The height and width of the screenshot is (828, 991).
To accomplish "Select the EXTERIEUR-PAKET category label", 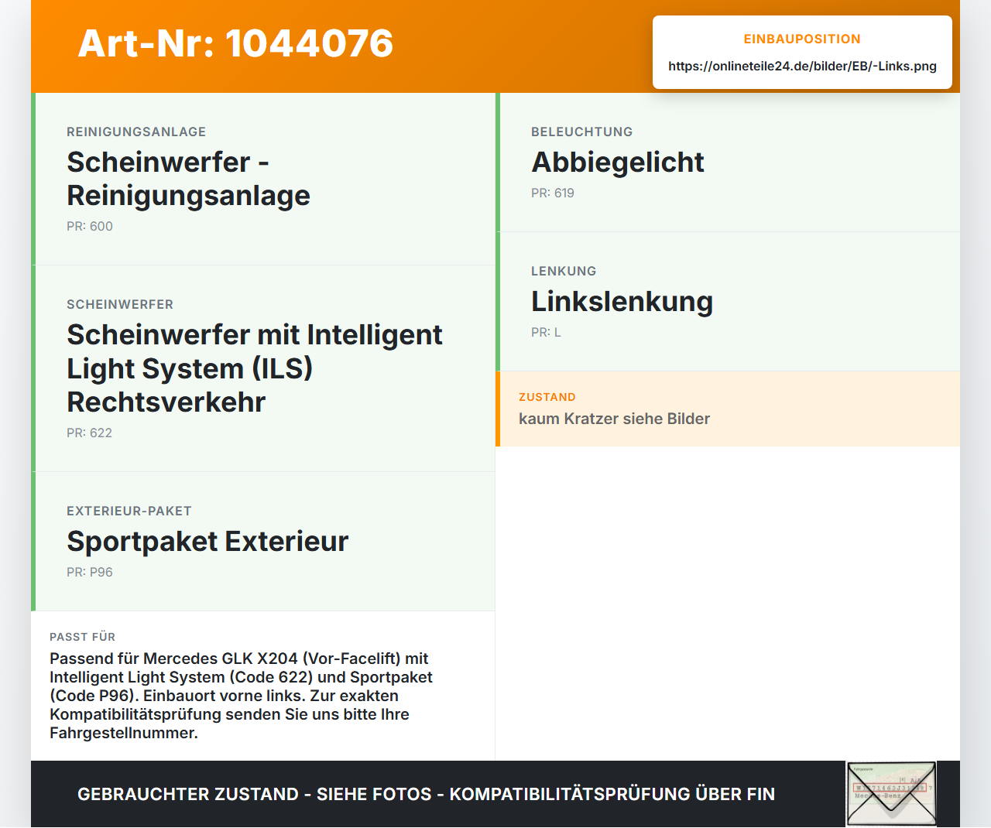I will point(129,511).
